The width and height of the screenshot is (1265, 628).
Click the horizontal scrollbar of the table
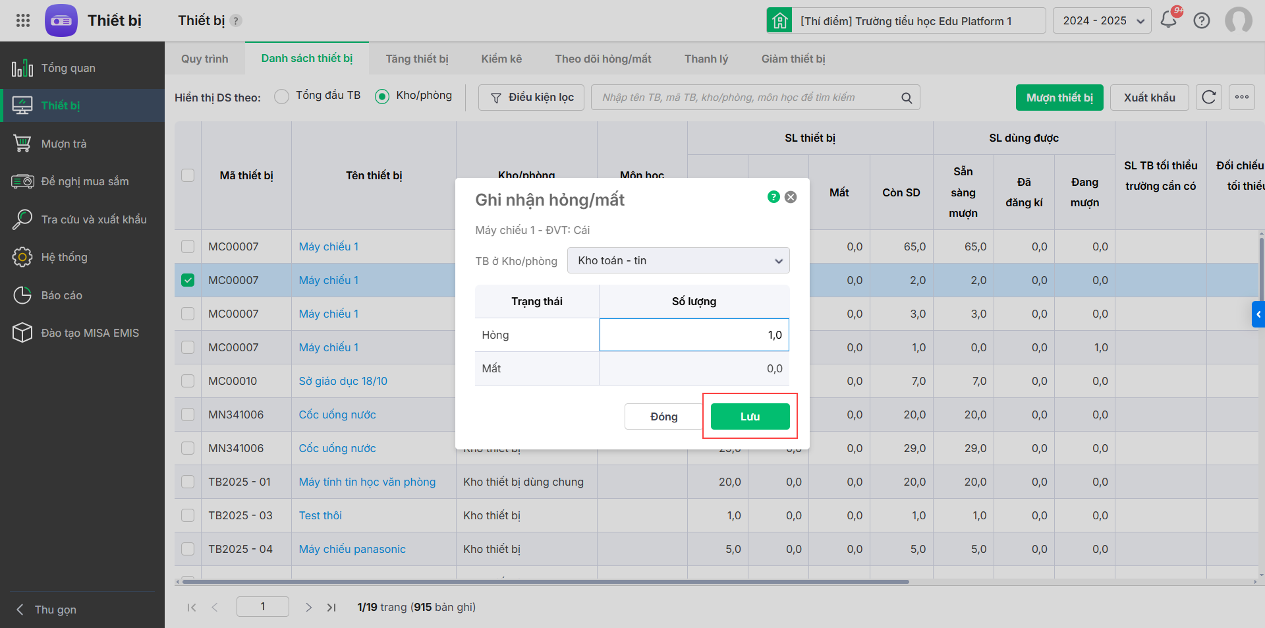(546, 582)
